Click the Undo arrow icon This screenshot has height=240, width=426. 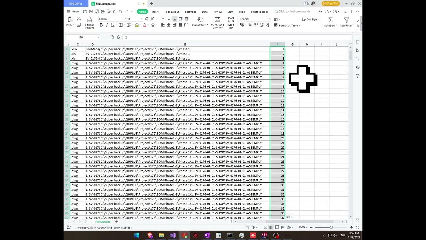point(120,12)
